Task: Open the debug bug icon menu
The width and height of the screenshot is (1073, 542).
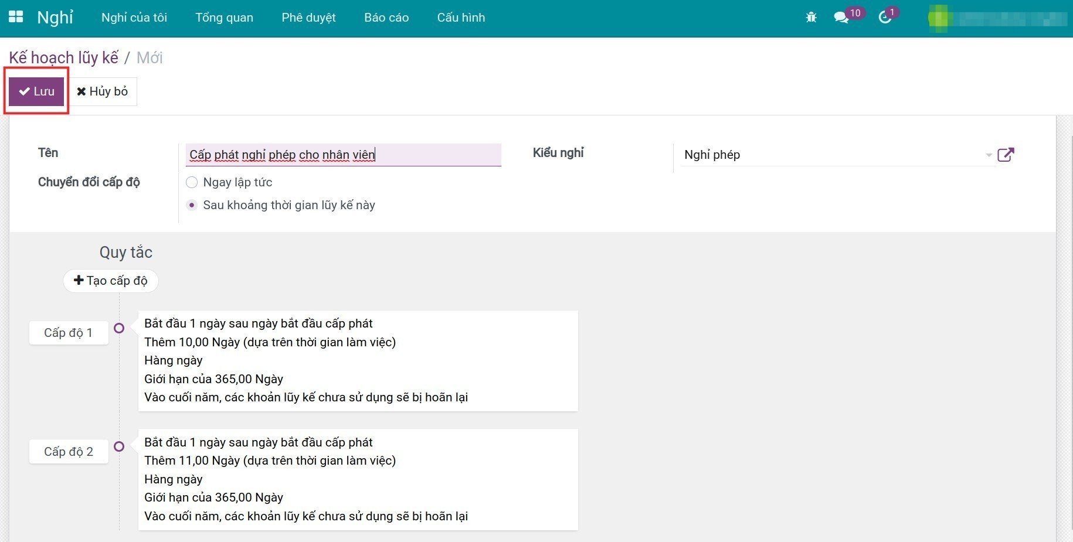Action: (811, 18)
